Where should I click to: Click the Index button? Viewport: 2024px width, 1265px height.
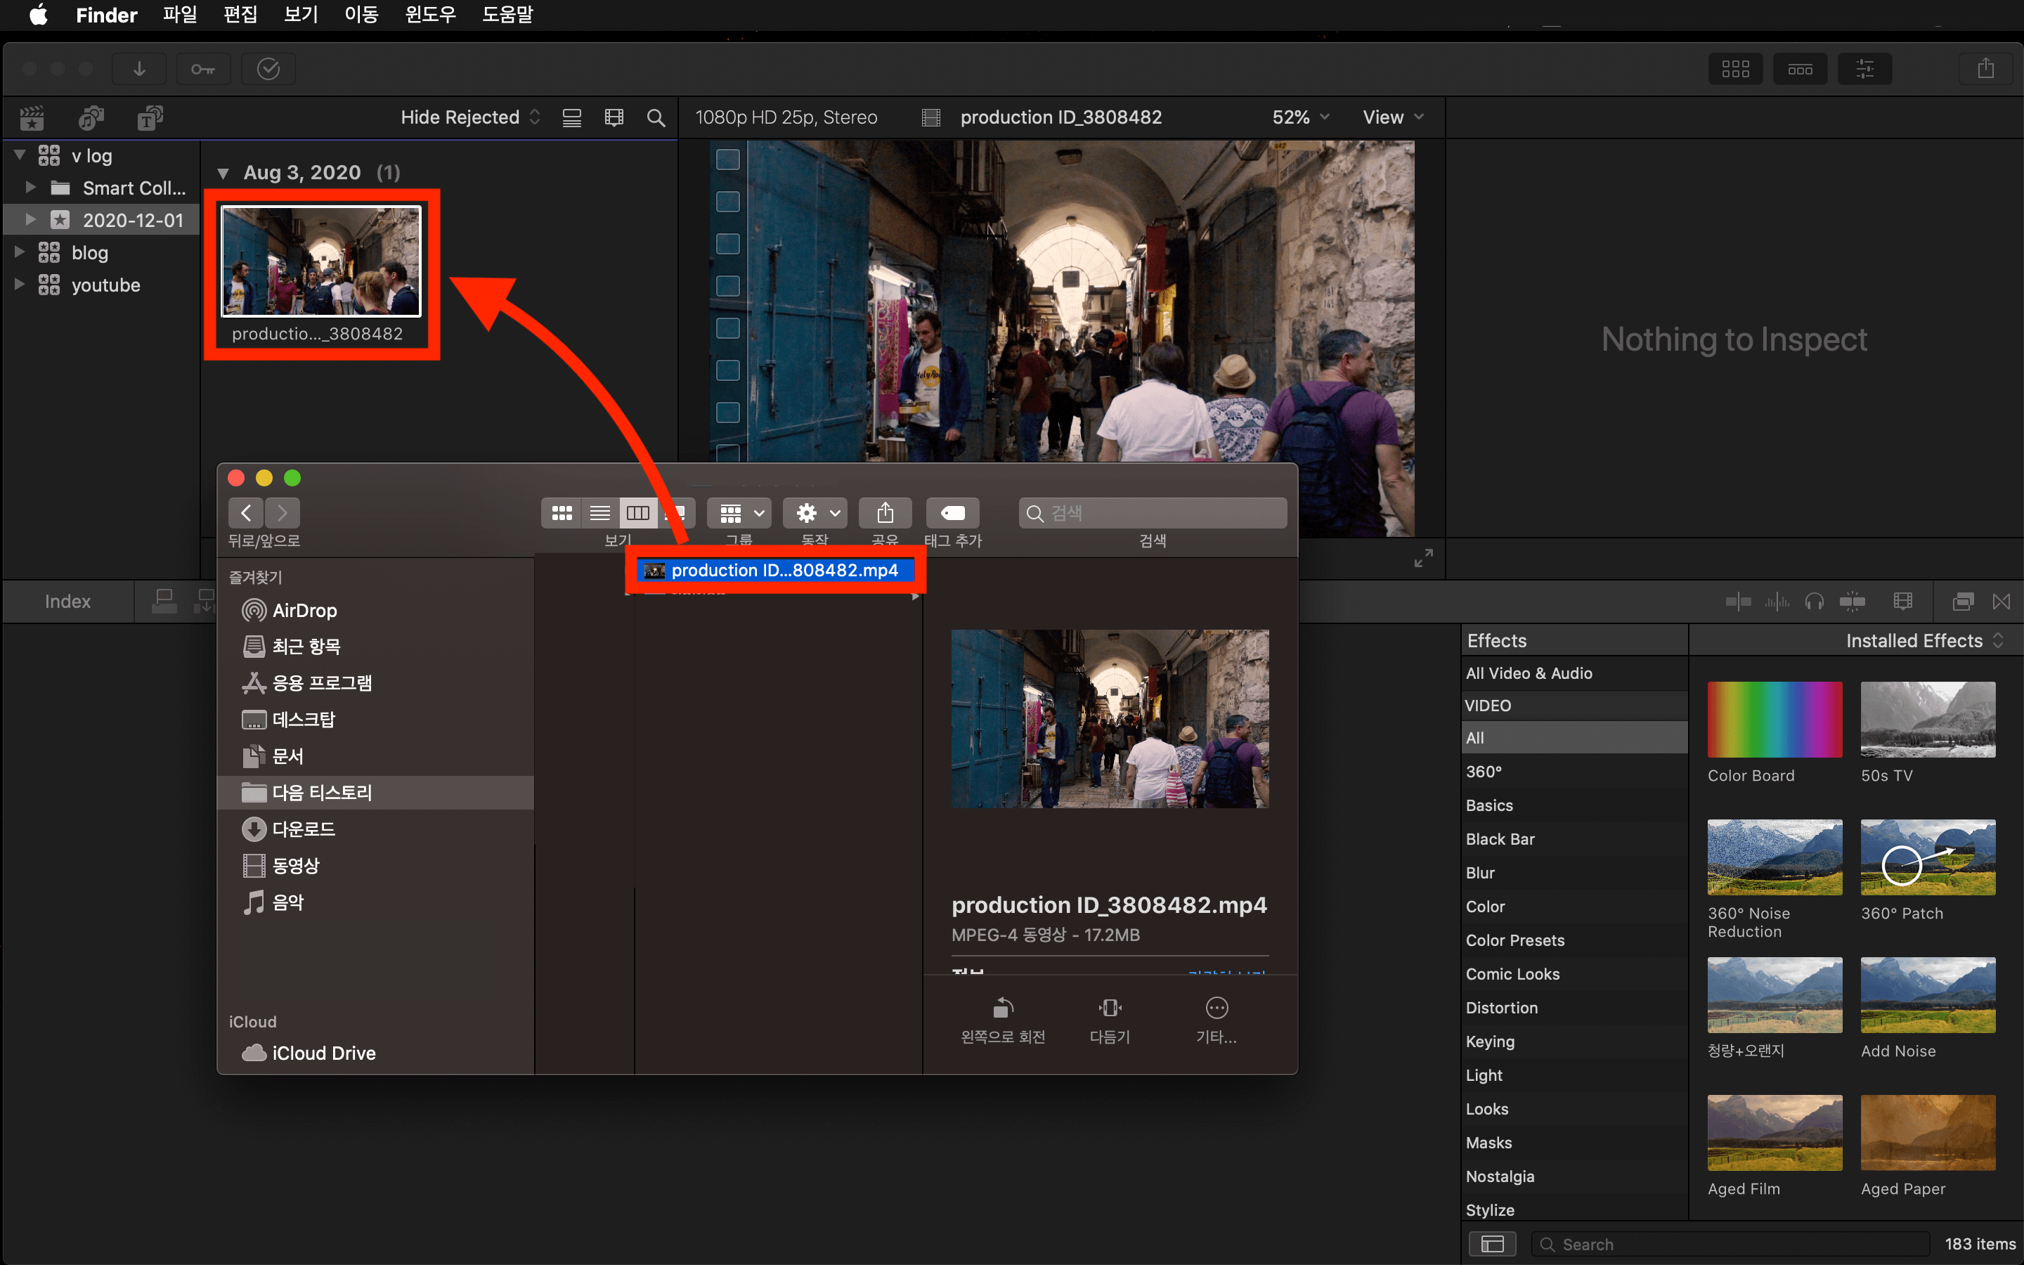(67, 601)
